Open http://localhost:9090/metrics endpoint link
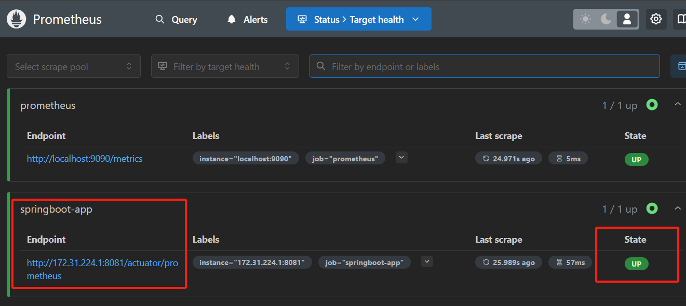This screenshot has width=686, height=306. tap(85, 159)
